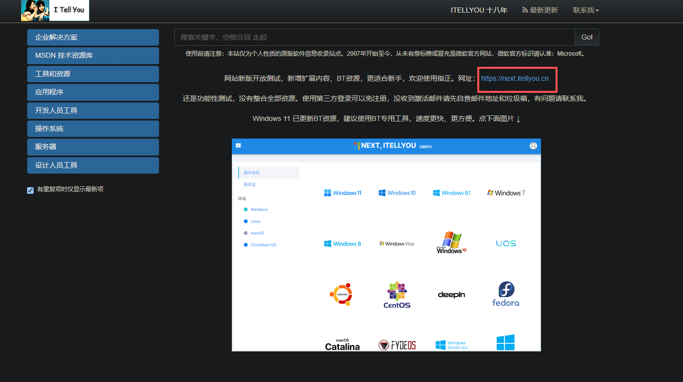
Task: Click the keyword search input field
Action: 373,37
